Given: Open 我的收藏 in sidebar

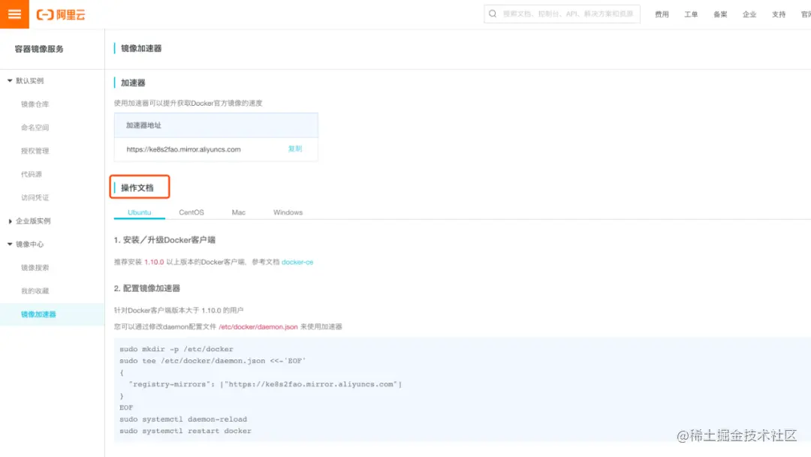Looking at the screenshot, I should click(35, 290).
